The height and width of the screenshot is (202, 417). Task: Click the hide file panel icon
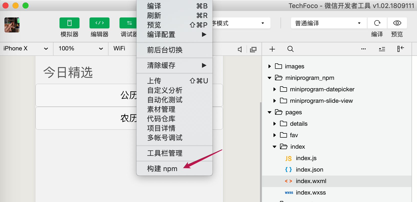(400, 49)
